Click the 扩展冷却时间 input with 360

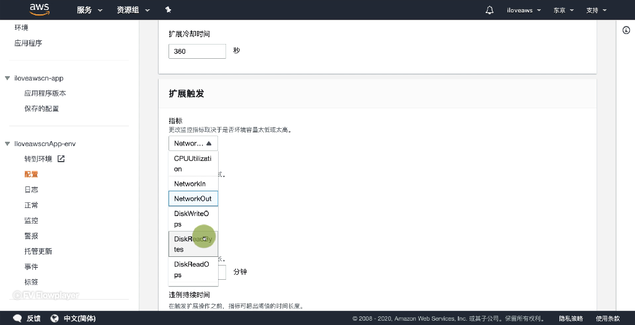pyautogui.click(x=197, y=51)
